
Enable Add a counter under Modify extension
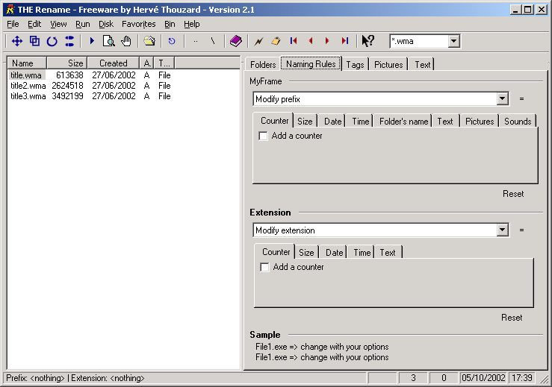click(264, 267)
